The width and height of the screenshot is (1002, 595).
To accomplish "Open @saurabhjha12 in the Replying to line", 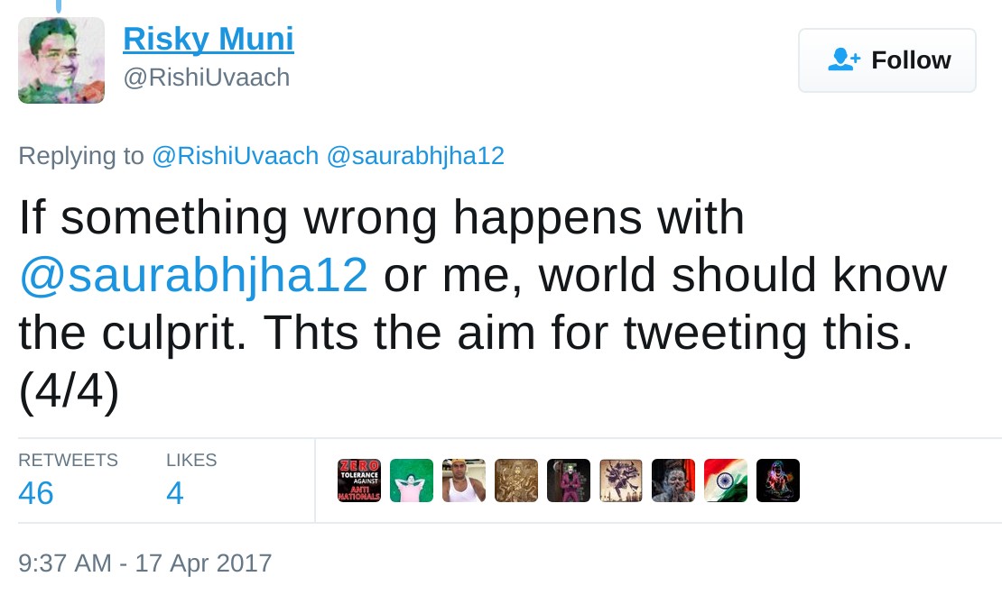I will [x=414, y=156].
